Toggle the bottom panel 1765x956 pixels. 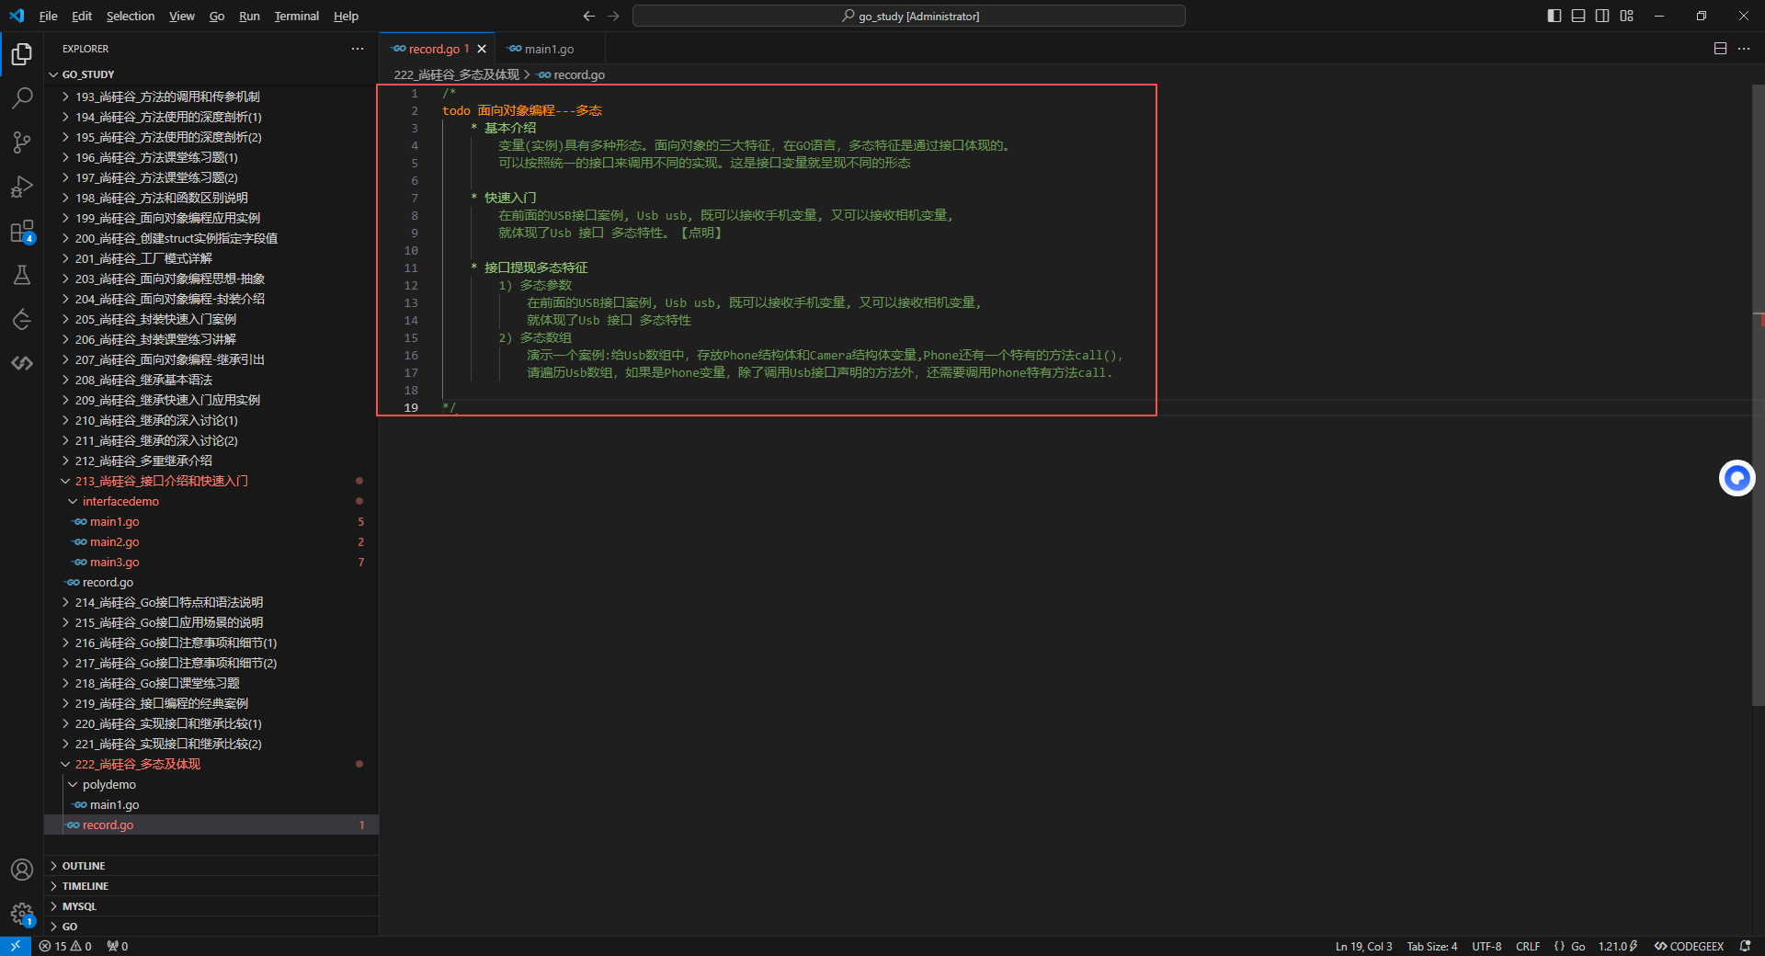click(x=1578, y=16)
